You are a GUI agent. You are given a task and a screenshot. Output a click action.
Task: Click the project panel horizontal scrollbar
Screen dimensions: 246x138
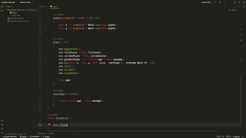pos(15,134)
